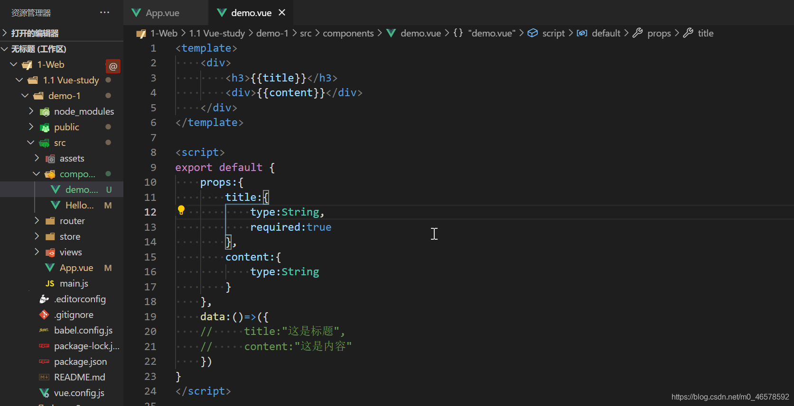
Task: Click the export default line of code
Action: click(x=224, y=167)
